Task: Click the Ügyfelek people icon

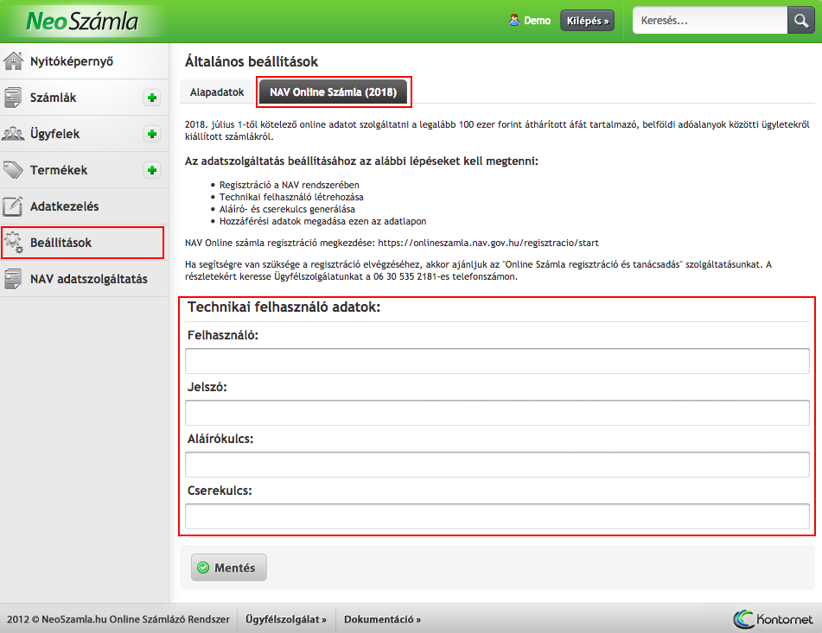Action: point(13,134)
